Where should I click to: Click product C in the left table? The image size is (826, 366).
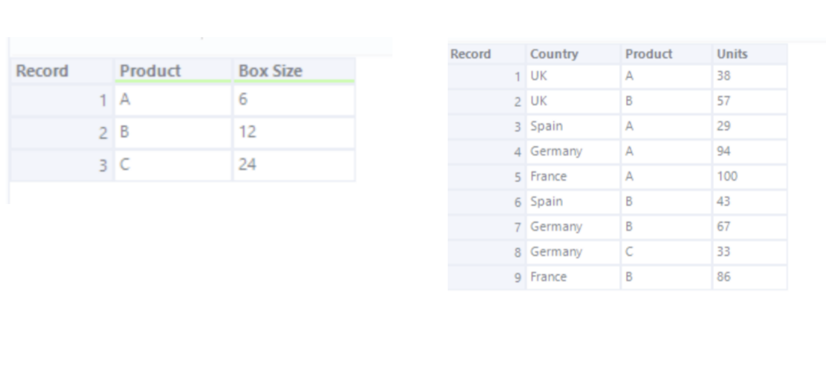[x=173, y=165]
